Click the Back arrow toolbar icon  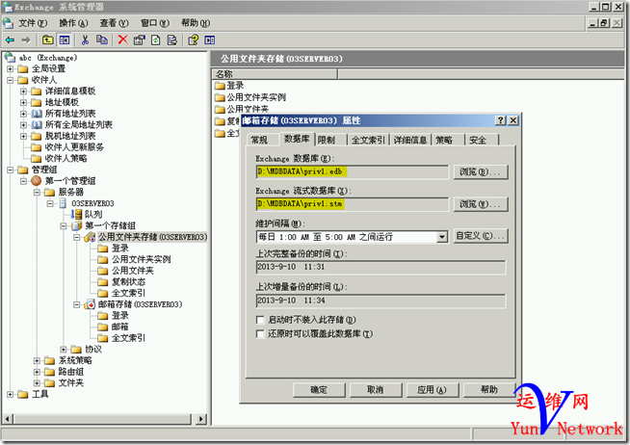pos(10,39)
